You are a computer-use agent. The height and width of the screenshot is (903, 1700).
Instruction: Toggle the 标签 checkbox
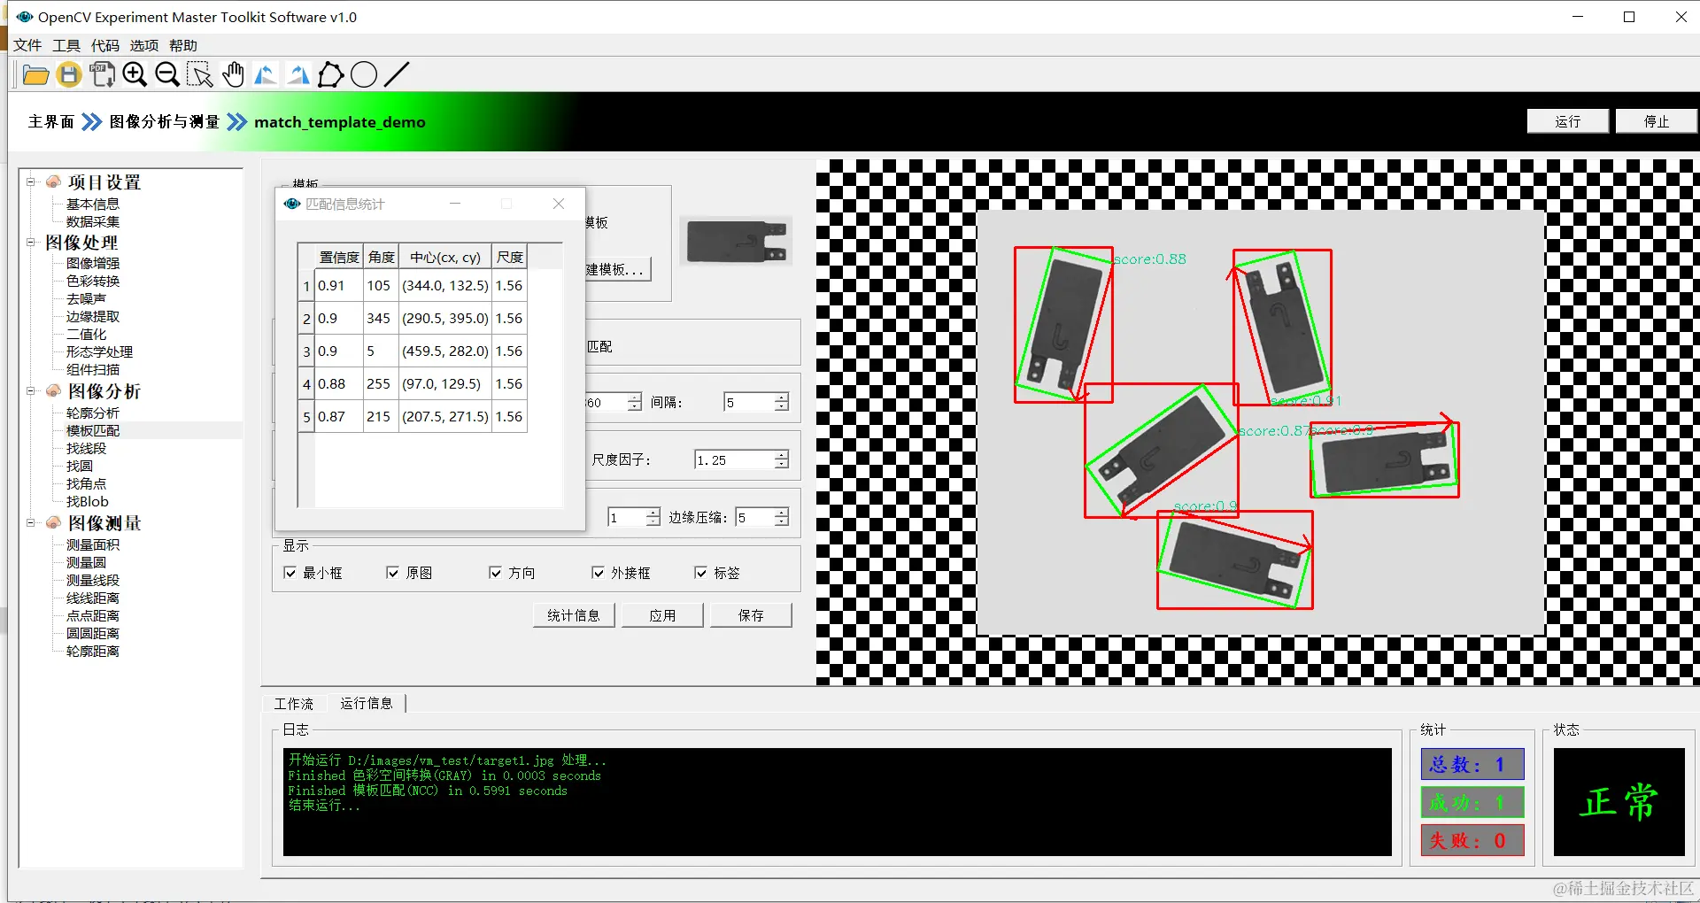coord(700,573)
